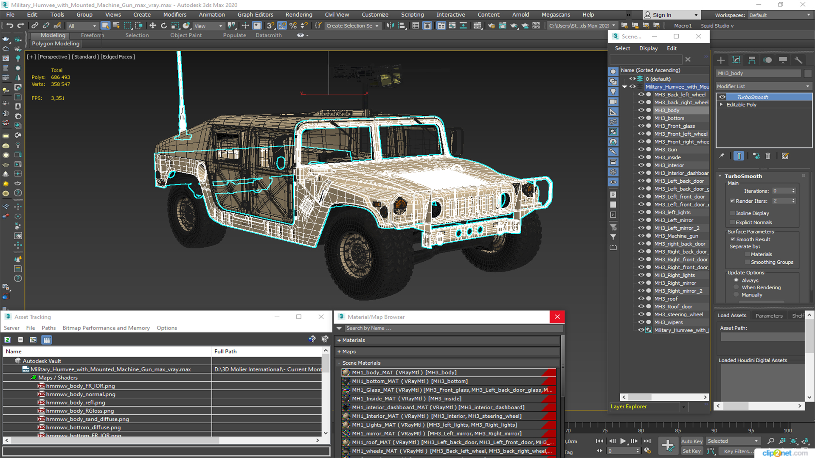Toggle the Smooth Result checkbox

pyautogui.click(x=733, y=240)
